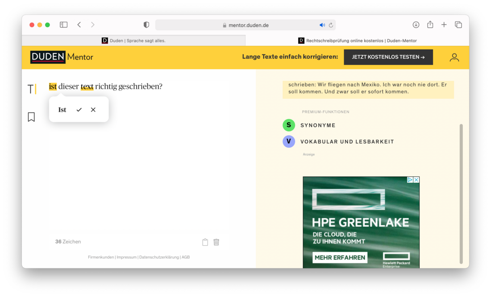
Task: Accept the 'Ist' correction with the checkmark
Action: pyautogui.click(x=79, y=110)
